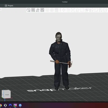Click the Add plate grid icon
108x108 pixels.
tap(33, 10)
